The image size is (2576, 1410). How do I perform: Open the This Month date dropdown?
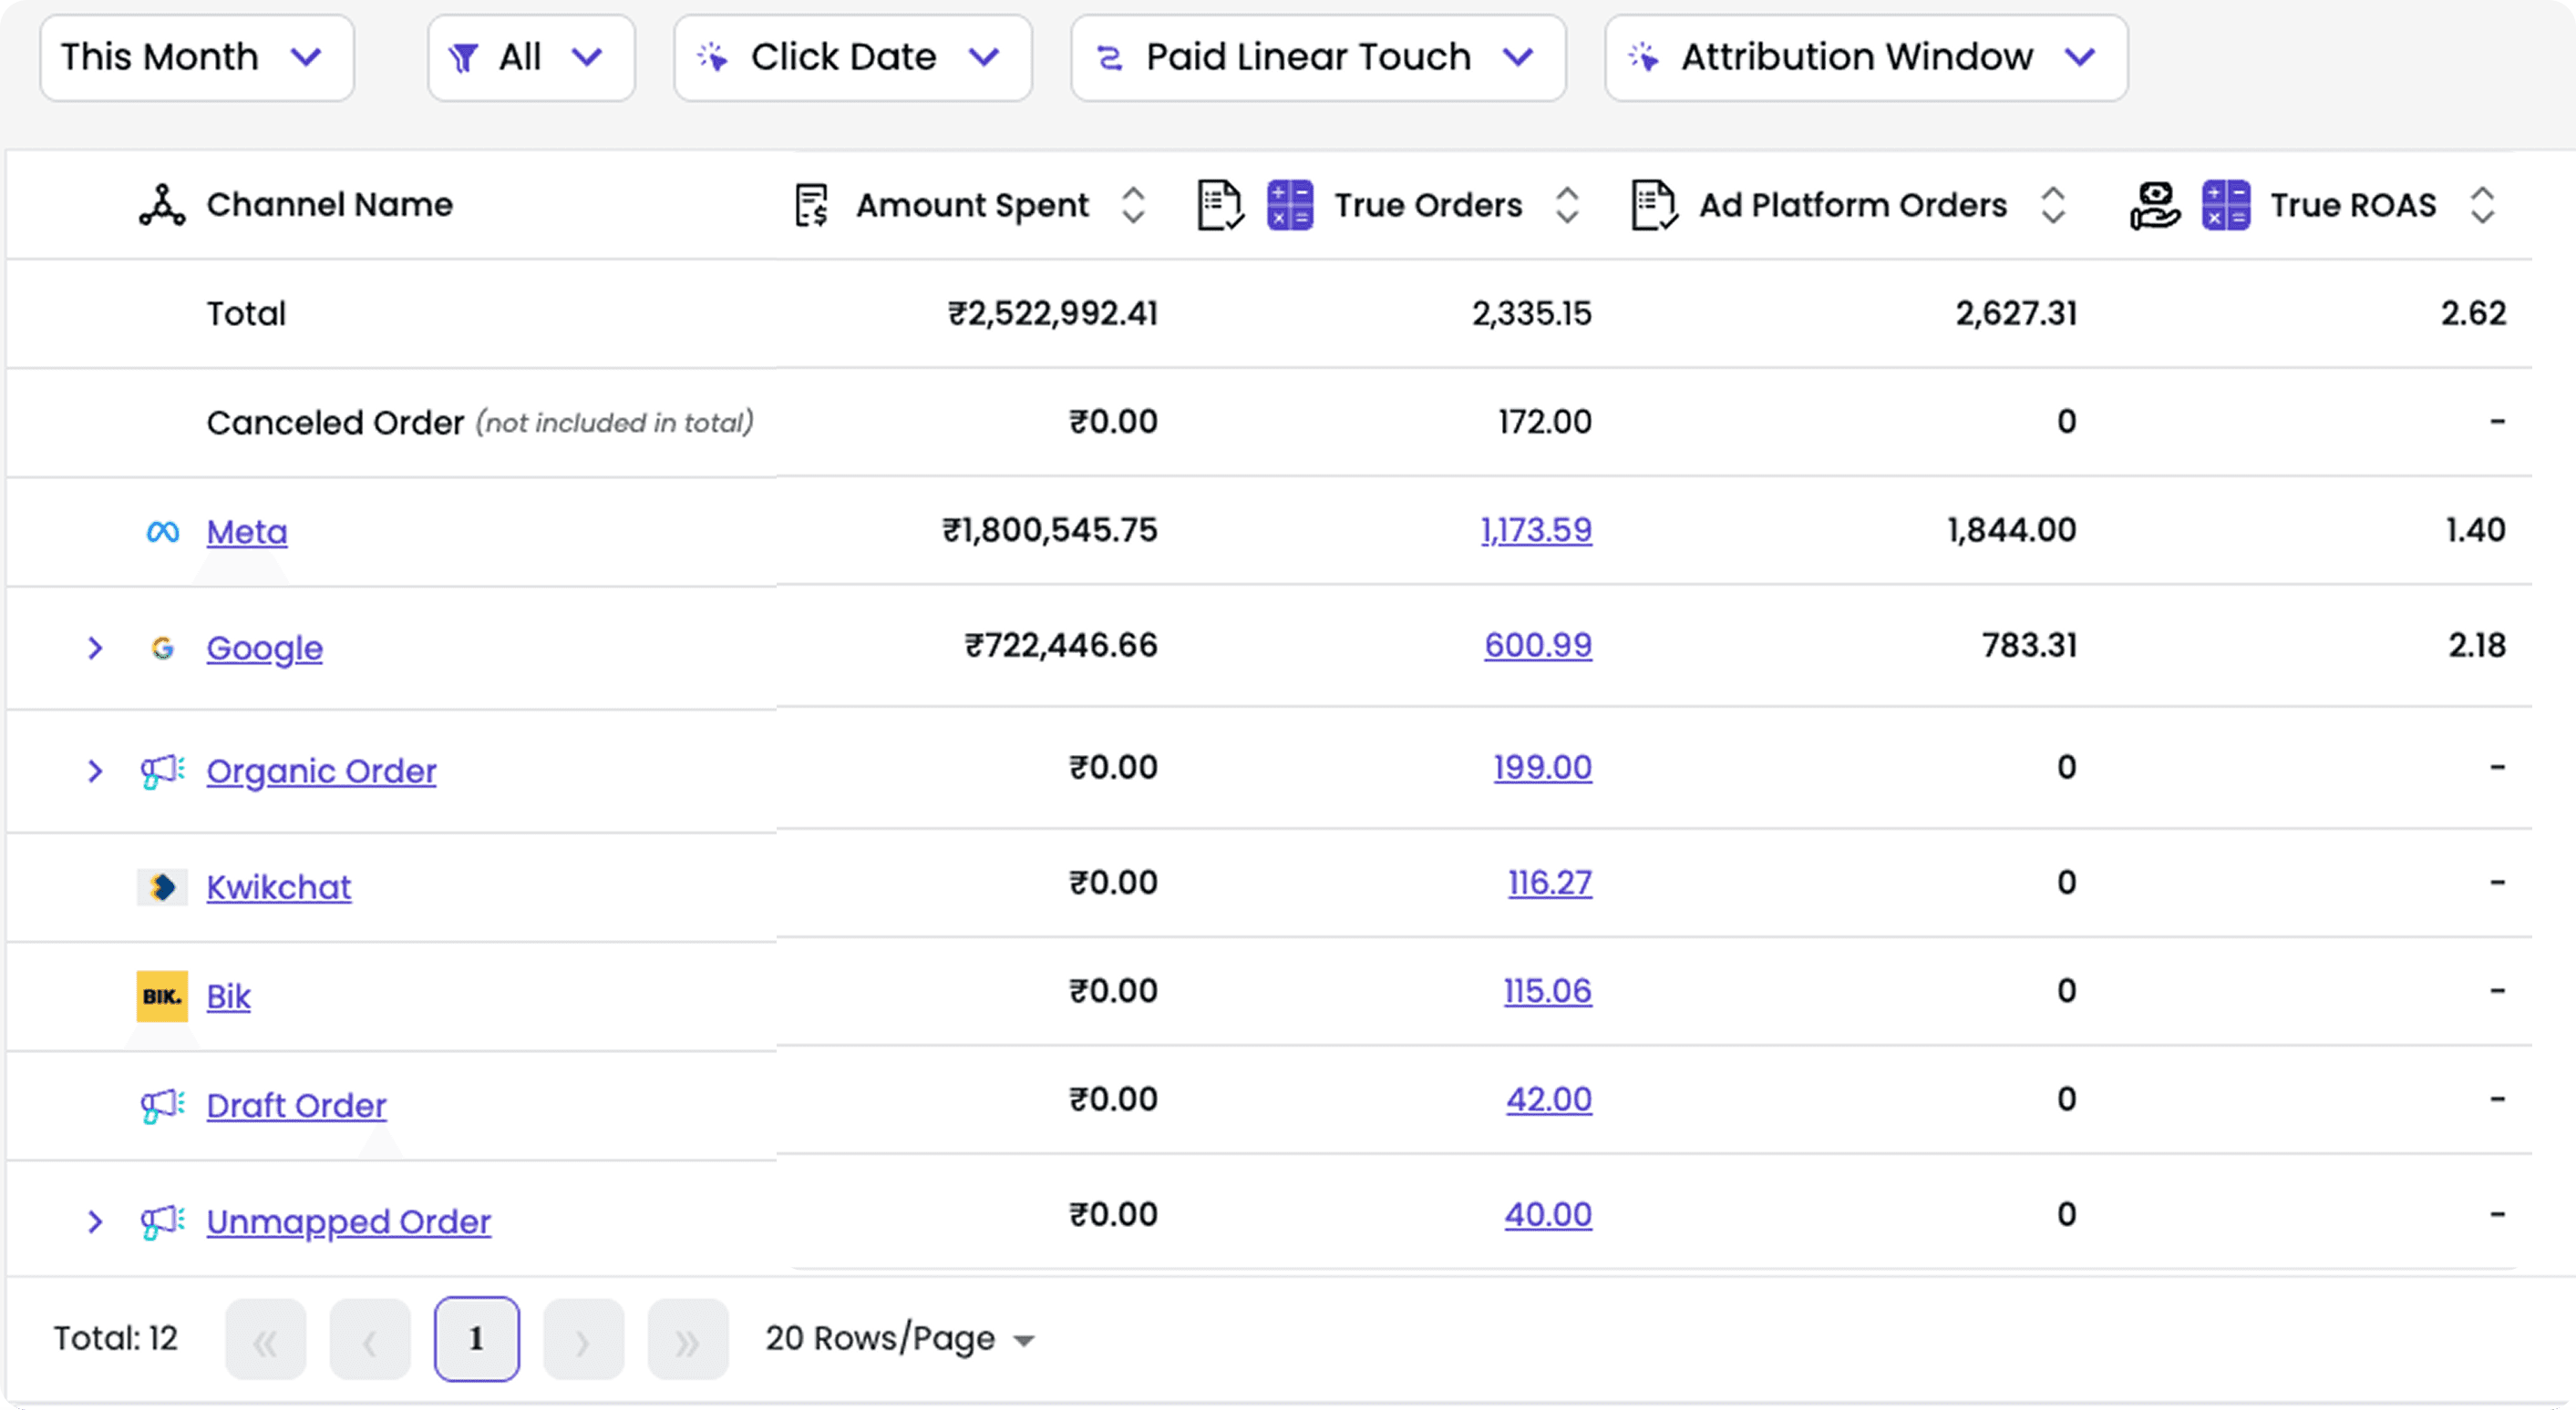coord(196,57)
